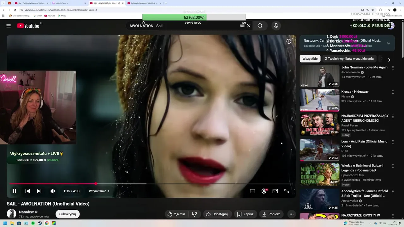Open Chrome three-dot menu
Viewport: 404px width, 227px height.
tap(401, 10)
